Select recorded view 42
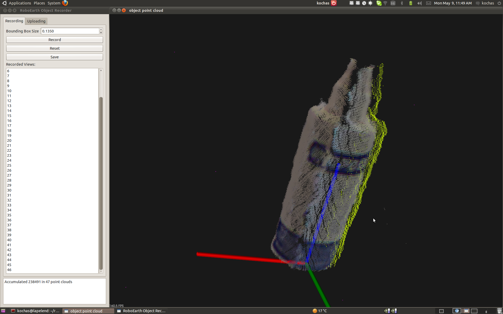The width and height of the screenshot is (503, 314). [52, 250]
